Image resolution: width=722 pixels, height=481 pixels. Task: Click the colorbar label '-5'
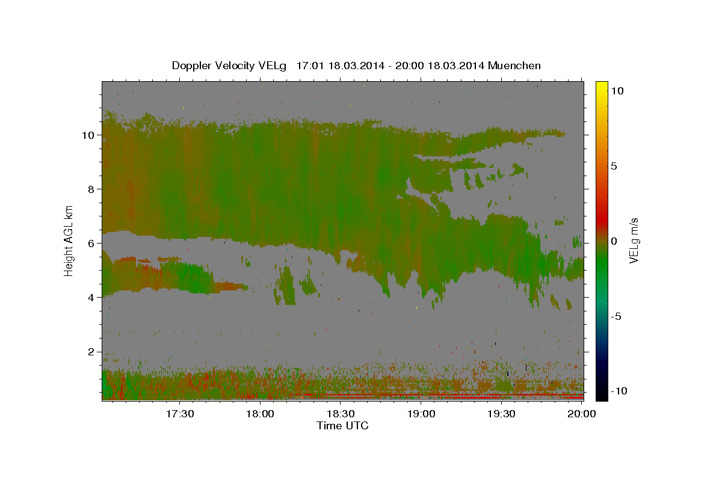coord(616,316)
